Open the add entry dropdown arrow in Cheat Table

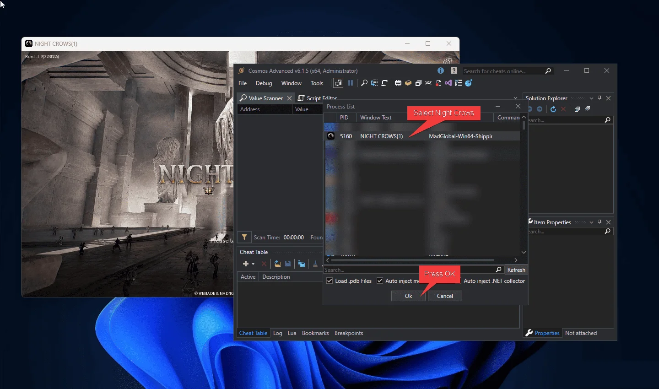point(253,264)
